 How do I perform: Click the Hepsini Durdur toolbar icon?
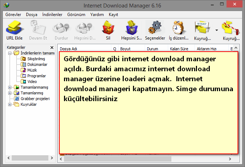[x=85, y=27]
